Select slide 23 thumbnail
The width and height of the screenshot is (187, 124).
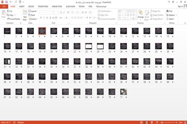pos(89,46)
